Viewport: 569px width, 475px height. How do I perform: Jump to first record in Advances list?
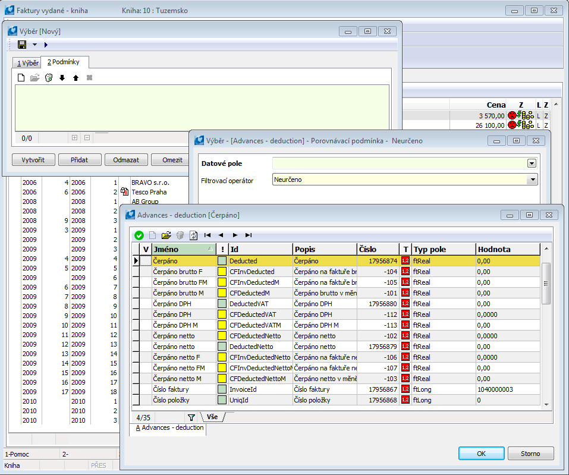coord(208,235)
